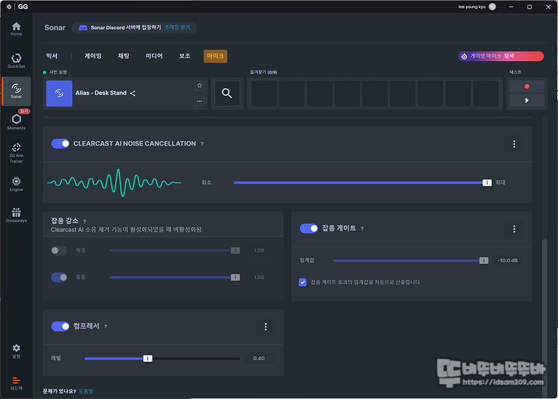
Task: Switch to the 미디어 tab
Action: [154, 56]
